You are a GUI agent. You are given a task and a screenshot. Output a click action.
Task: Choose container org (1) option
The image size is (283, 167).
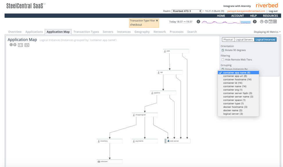click(238, 90)
